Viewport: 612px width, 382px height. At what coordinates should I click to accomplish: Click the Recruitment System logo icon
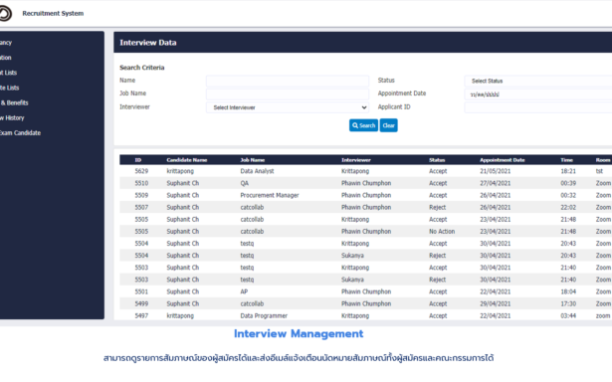(x=5, y=13)
